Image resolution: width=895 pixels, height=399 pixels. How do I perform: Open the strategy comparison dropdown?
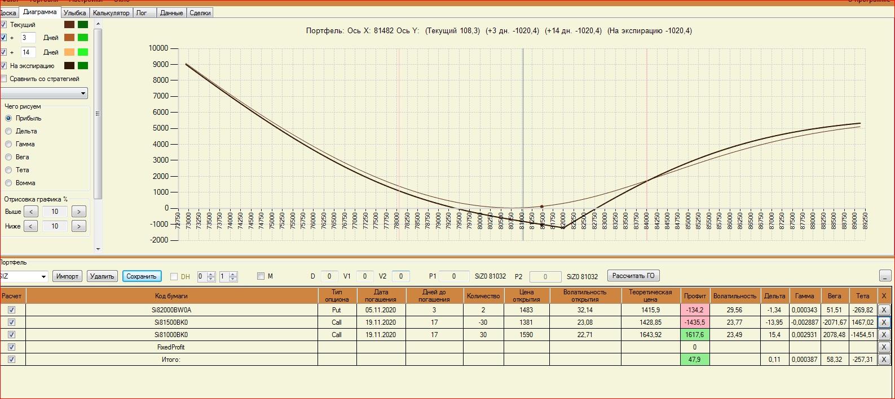pos(44,93)
